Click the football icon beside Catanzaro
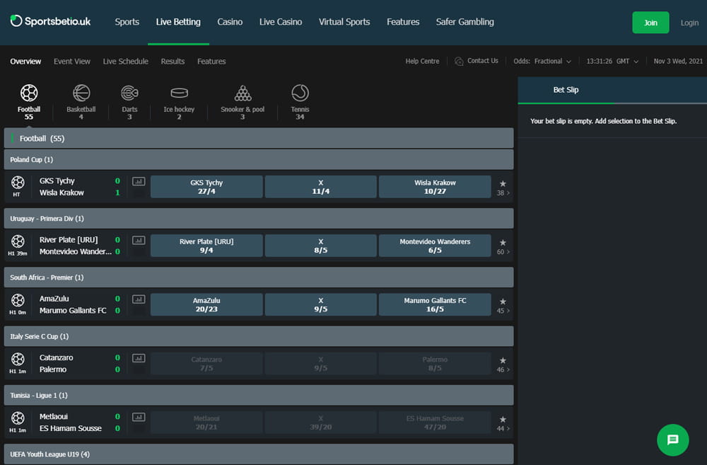 pos(18,359)
